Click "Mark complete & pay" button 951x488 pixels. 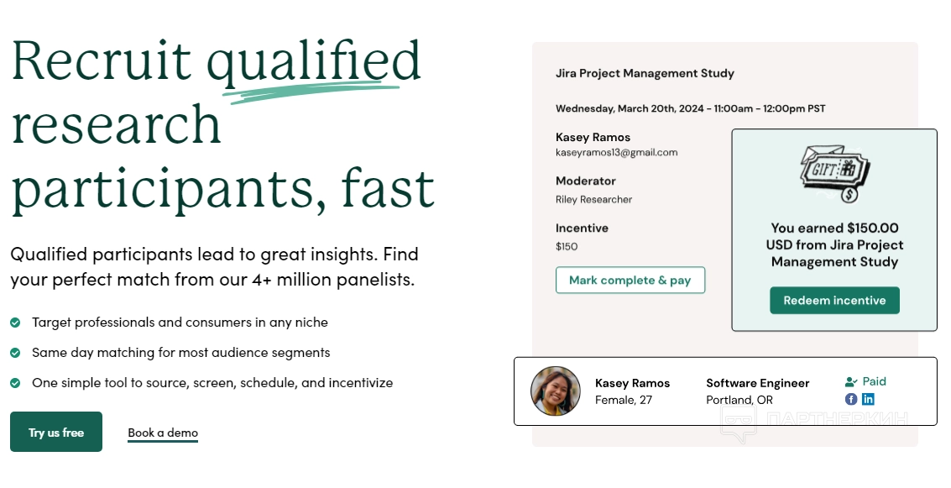[630, 281]
